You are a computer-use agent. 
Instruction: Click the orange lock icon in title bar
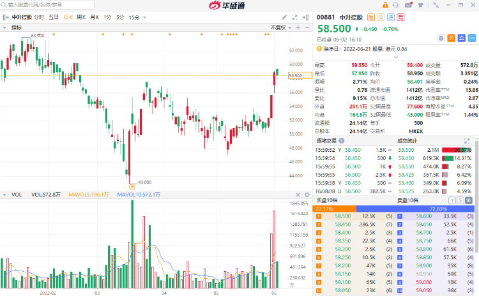point(385,6)
